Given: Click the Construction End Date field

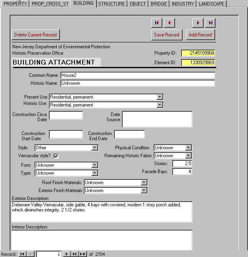Looking at the screenshot, I should coord(129,134).
